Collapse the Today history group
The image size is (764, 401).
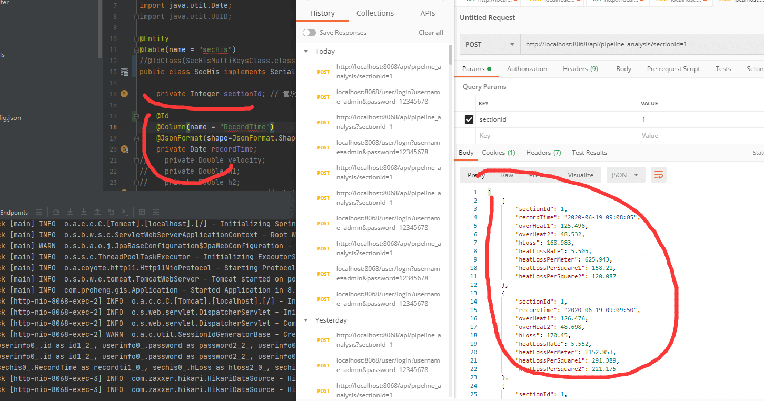tap(306, 52)
